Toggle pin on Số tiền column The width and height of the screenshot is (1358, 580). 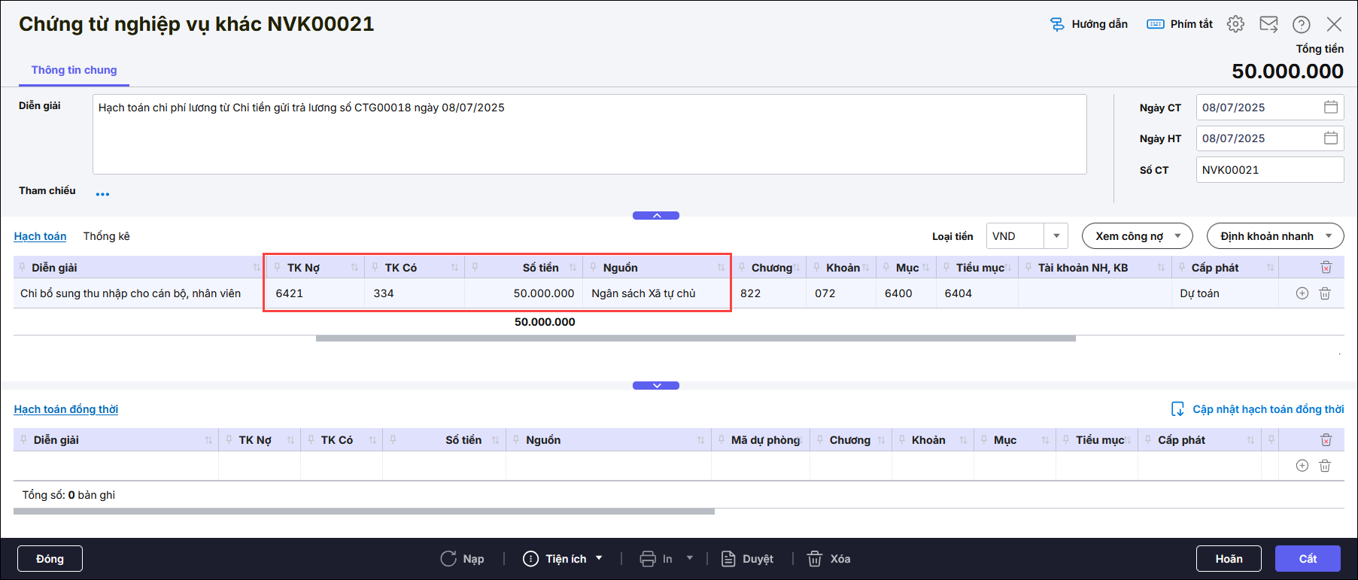[x=475, y=268]
